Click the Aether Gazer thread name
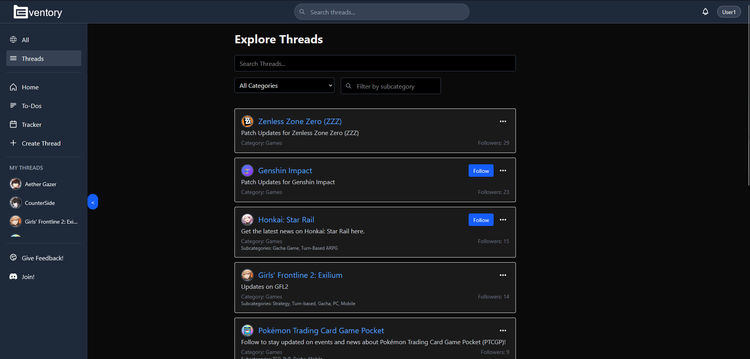The width and height of the screenshot is (750, 359). [x=41, y=184]
